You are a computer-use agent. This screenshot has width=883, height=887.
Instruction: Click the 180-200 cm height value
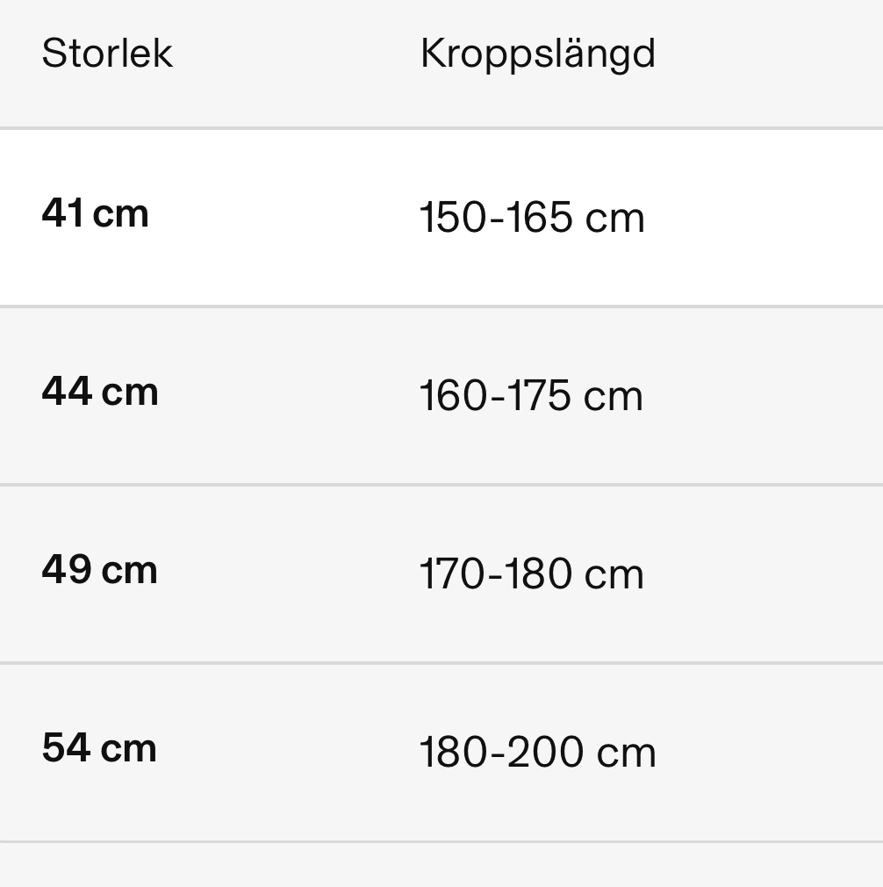(537, 752)
